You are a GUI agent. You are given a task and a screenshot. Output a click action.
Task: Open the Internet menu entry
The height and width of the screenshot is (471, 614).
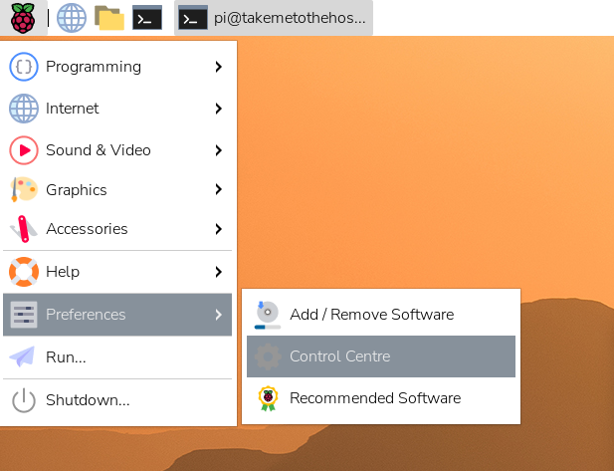coord(117,109)
